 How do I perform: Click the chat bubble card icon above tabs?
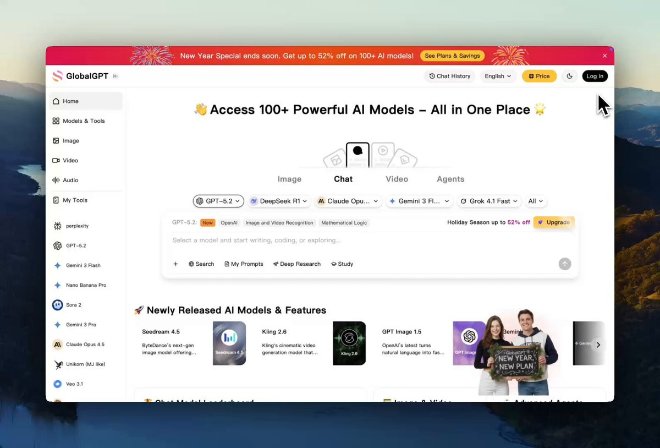(x=358, y=155)
